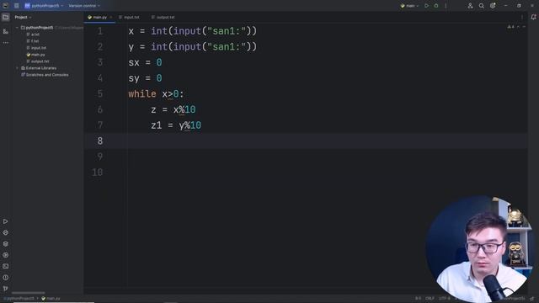Click 'sx = 0' code on line 3
539x303 pixels.
coord(145,62)
